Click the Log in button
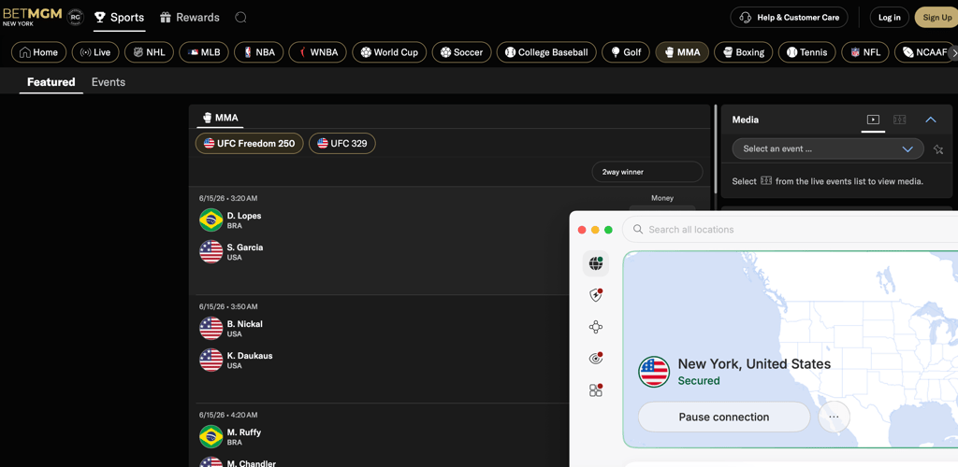Image resolution: width=958 pixels, height=467 pixels. [x=889, y=17]
